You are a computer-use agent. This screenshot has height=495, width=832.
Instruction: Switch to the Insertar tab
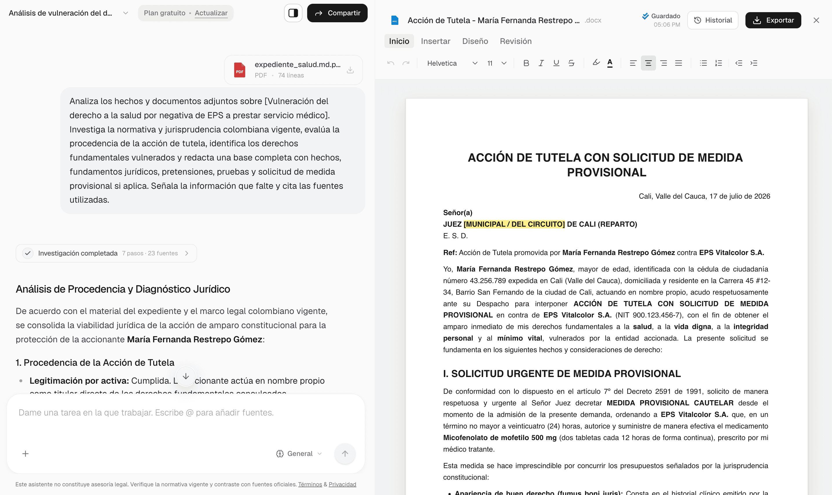tap(435, 41)
